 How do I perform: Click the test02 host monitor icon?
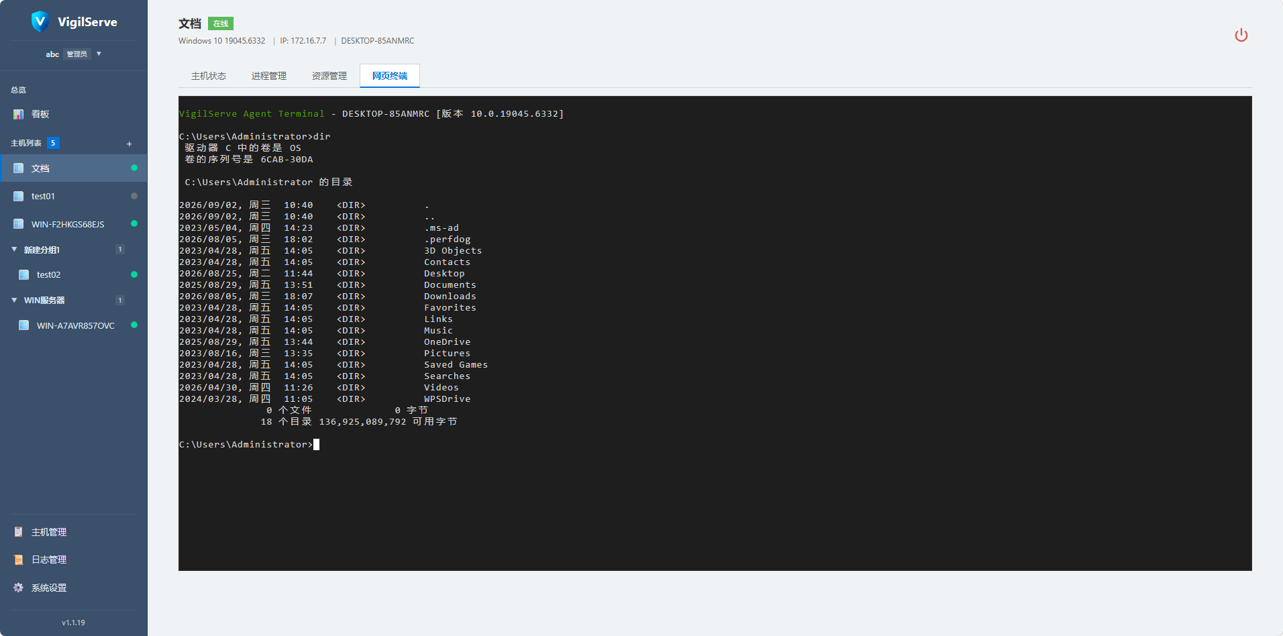coord(24,274)
